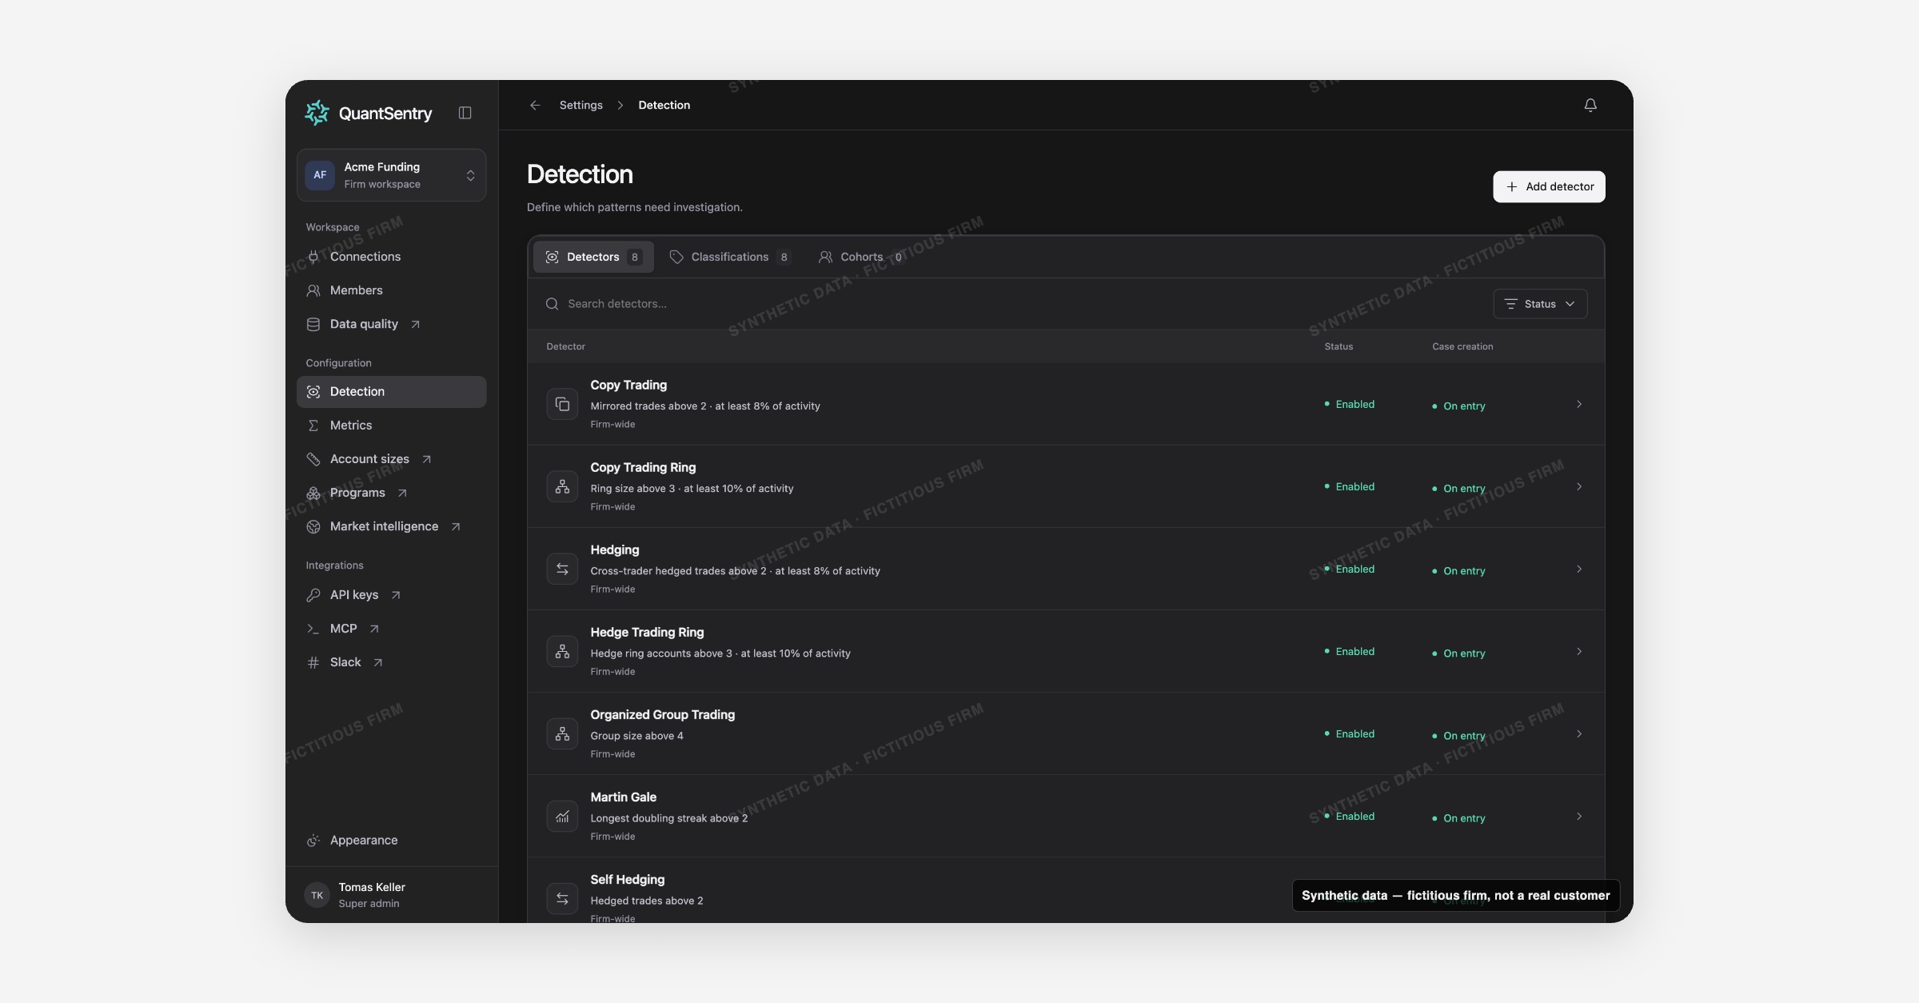This screenshot has width=1919, height=1003.
Task: Click the Slack hash icon
Action: coord(313,662)
